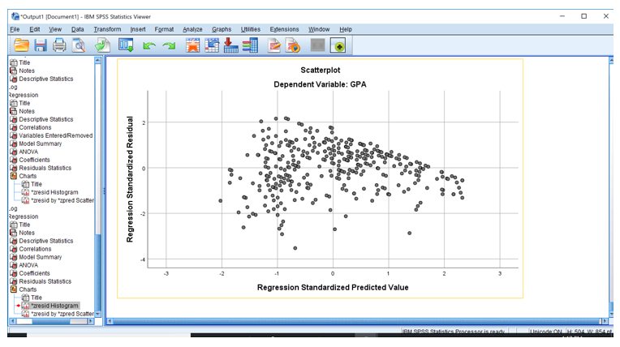
Task: Open the Insert menu
Action: (x=138, y=29)
